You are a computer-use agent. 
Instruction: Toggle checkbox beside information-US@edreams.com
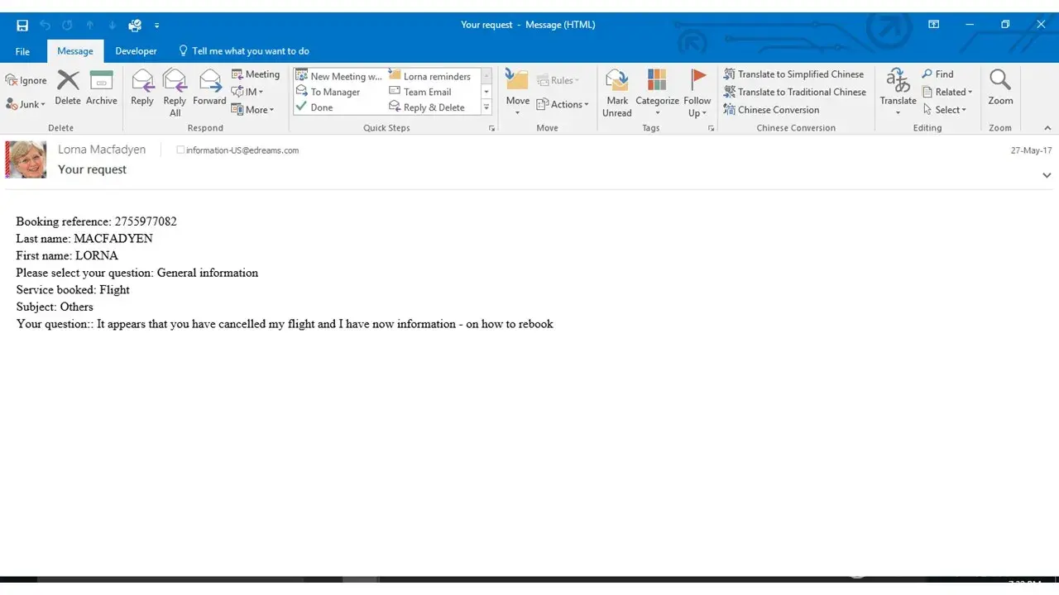(180, 150)
